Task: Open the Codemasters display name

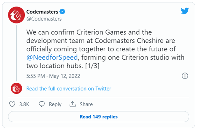Action: click(x=42, y=12)
